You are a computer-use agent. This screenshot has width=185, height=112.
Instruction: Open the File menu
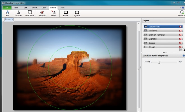pos(7,8)
